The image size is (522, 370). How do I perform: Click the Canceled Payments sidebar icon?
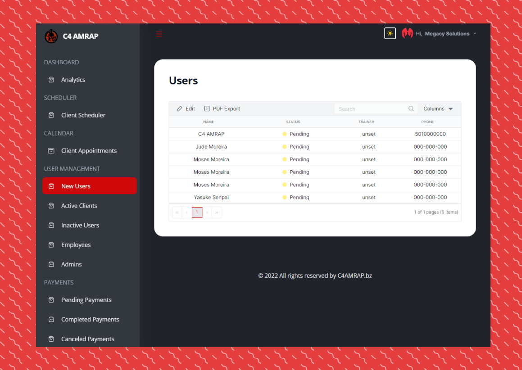point(51,339)
